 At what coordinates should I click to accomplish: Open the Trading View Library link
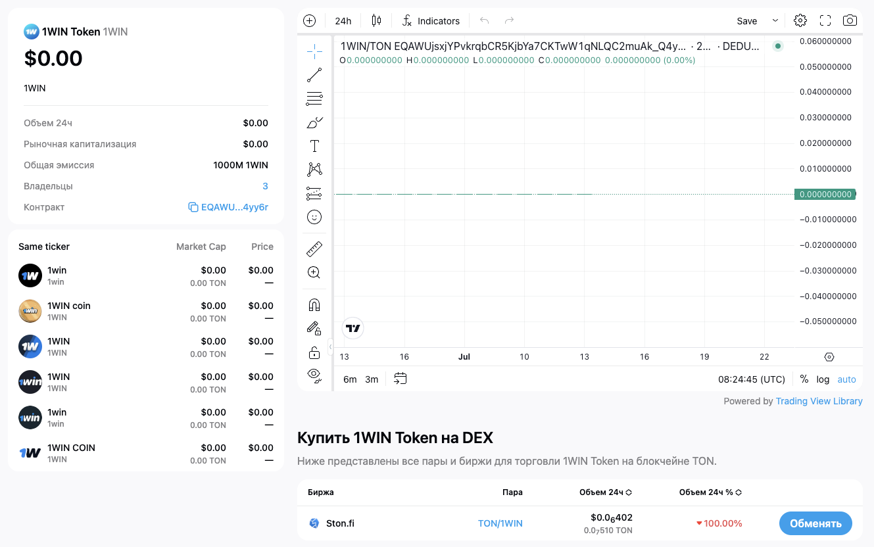pyautogui.click(x=819, y=401)
